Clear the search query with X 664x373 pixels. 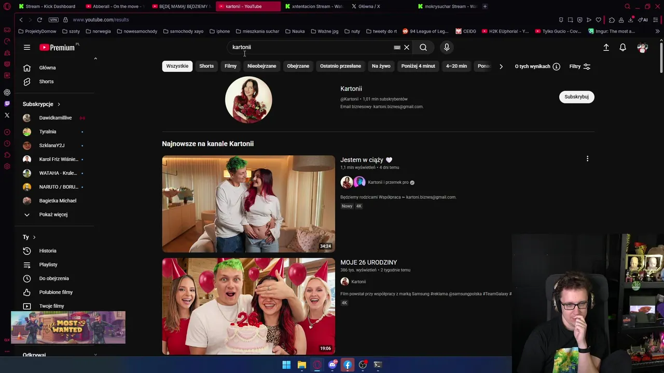(x=407, y=47)
